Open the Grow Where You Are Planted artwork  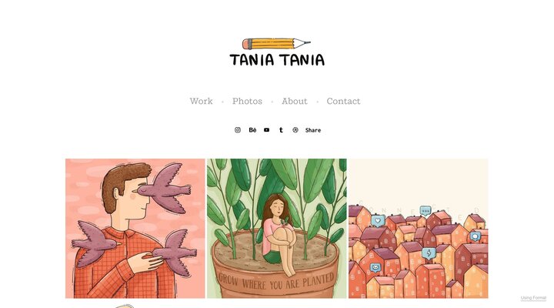tap(277, 229)
